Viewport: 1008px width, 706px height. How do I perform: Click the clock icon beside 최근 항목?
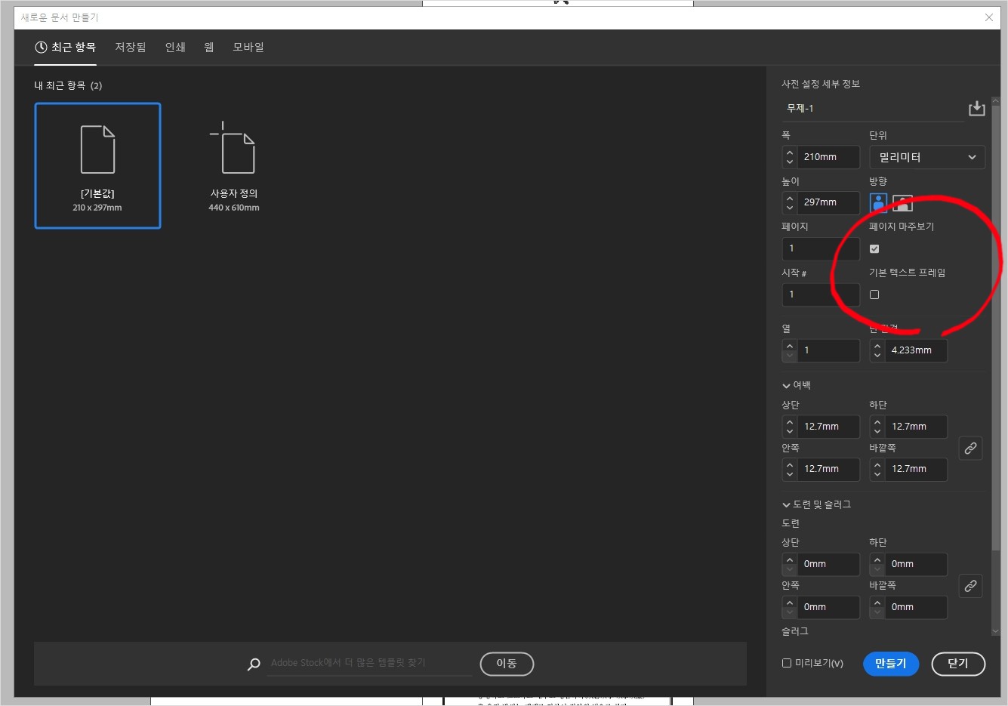(40, 47)
